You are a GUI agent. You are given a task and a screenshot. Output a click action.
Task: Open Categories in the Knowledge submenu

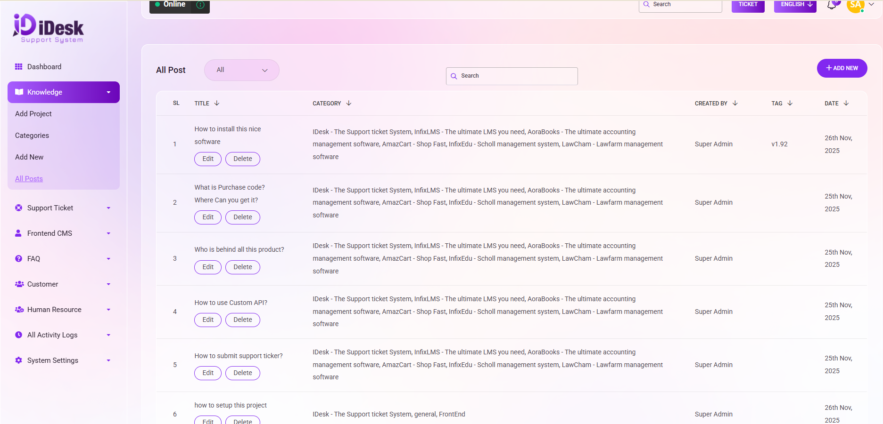click(x=32, y=136)
